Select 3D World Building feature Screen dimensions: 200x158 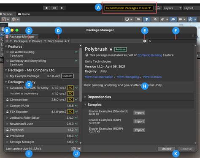pyautogui.click(x=41, y=53)
